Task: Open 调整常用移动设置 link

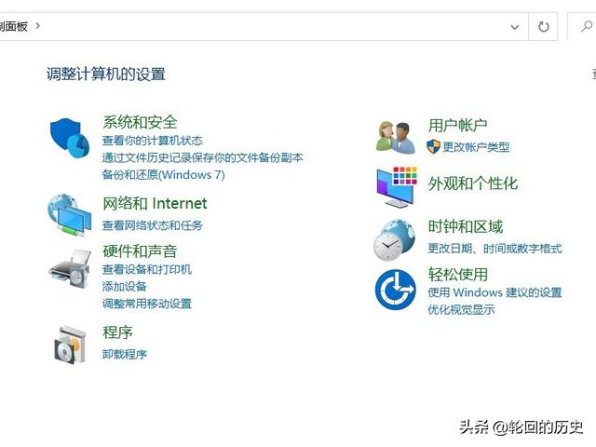Action: click(x=147, y=304)
